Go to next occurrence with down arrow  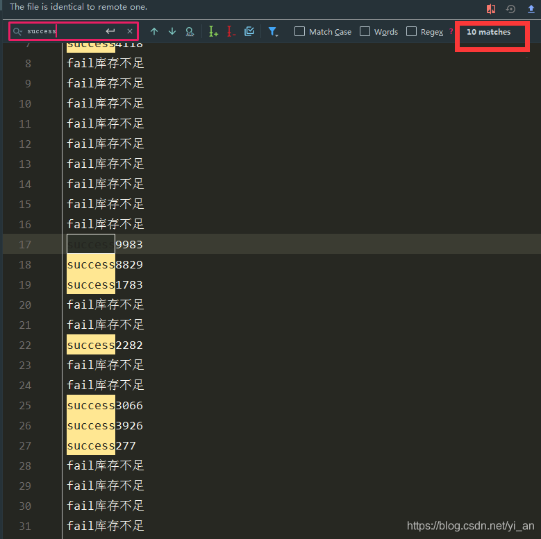[x=172, y=32]
